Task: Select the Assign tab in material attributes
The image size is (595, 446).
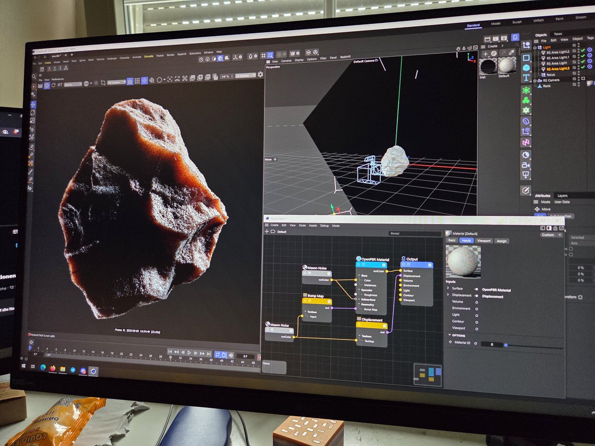Action: (502, 241)
